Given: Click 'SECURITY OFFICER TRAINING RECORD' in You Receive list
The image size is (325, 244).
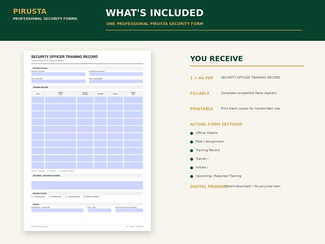Looking at the screenshot, I should pyautogui.click(x=251, y=77).
